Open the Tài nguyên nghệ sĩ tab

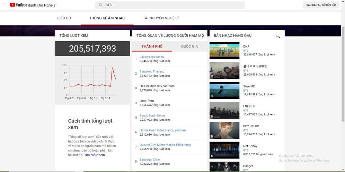coord(161,18)
